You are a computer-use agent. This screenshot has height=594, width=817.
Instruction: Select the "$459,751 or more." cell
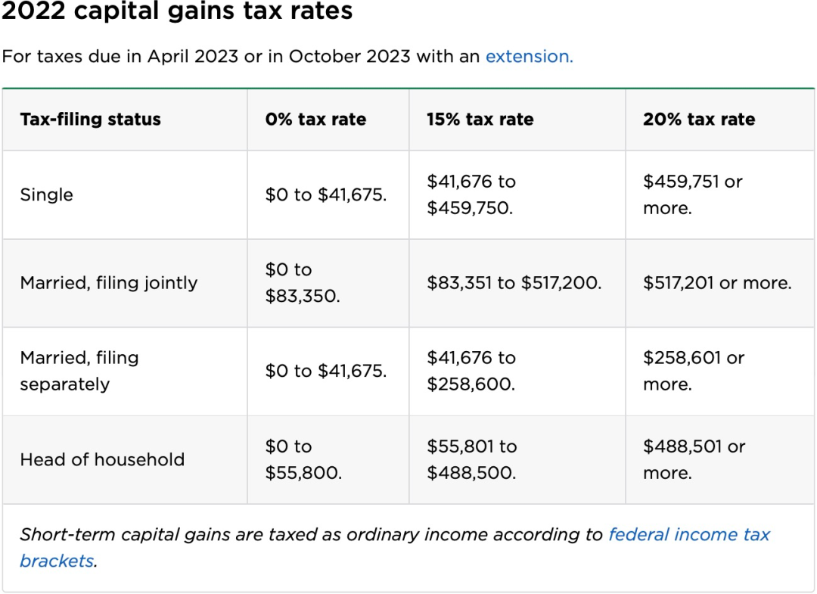pos(692,195)
